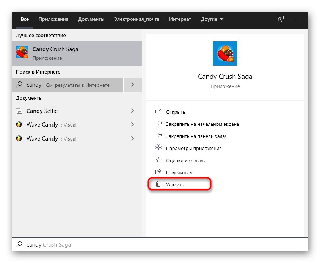The height and width of the screenshot is (263, 320).
Task: Choose Закрепить на панели задач
Action: [x=197, y=136]
